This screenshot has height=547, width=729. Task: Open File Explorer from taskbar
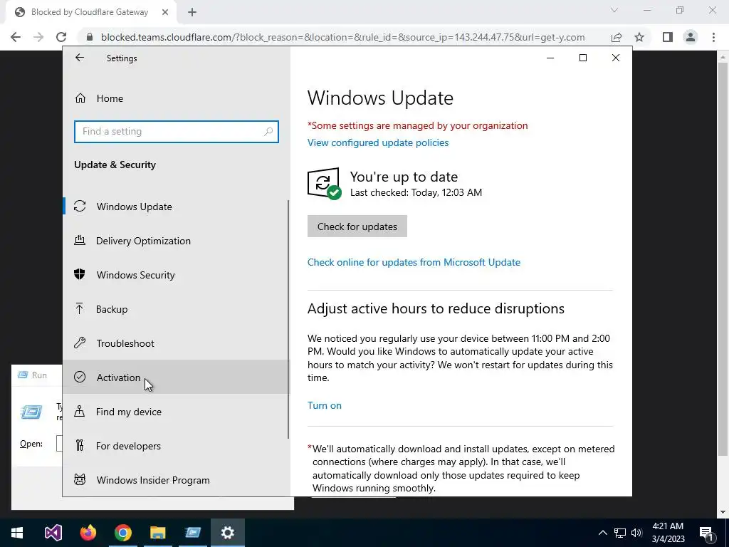point(157,533)
